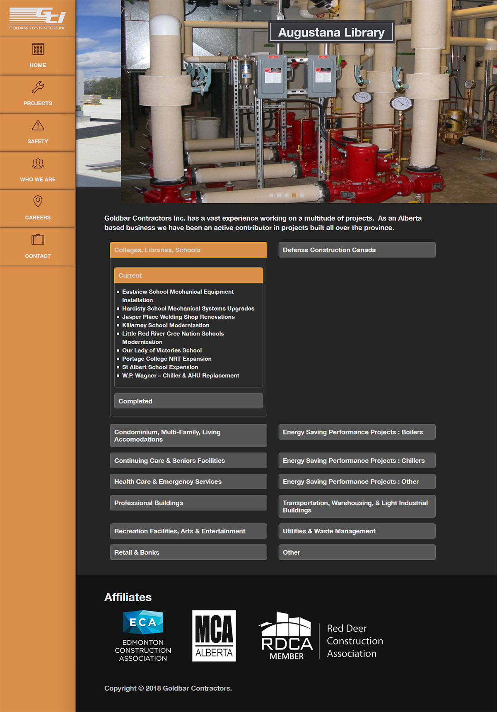The image size is (497, 712).
Task: Click W.P. Wagner Chiller & AHU Replacement
Action: [181, 376]
